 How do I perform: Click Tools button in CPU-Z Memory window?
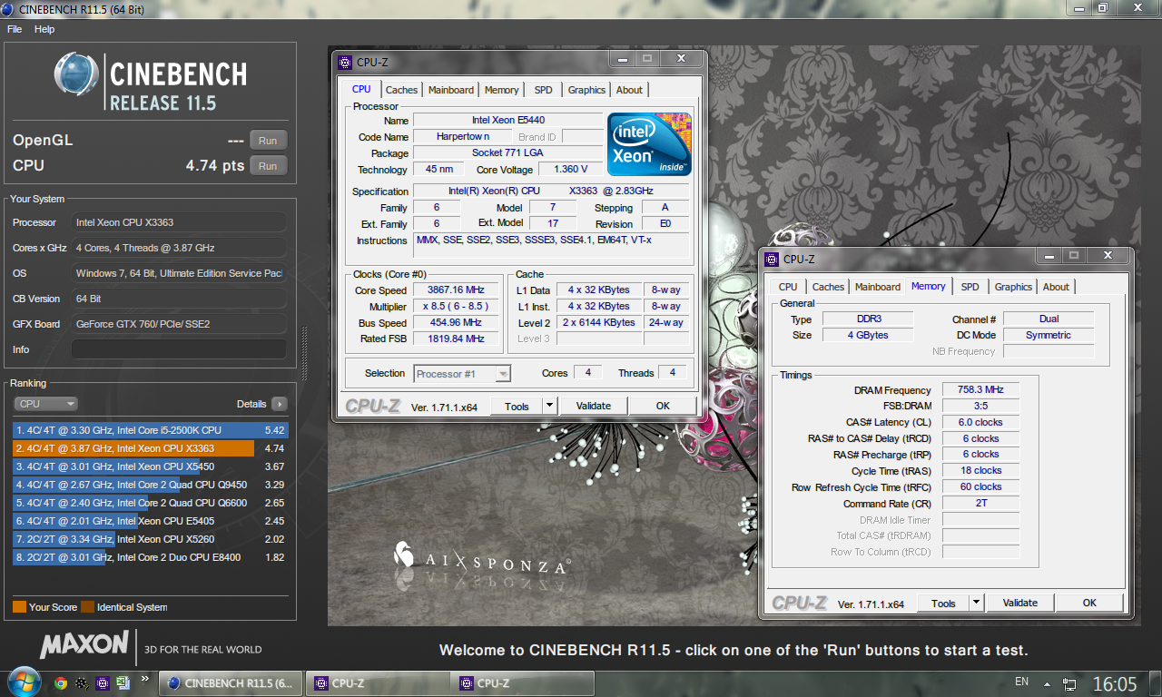click(x=943, y=603)
